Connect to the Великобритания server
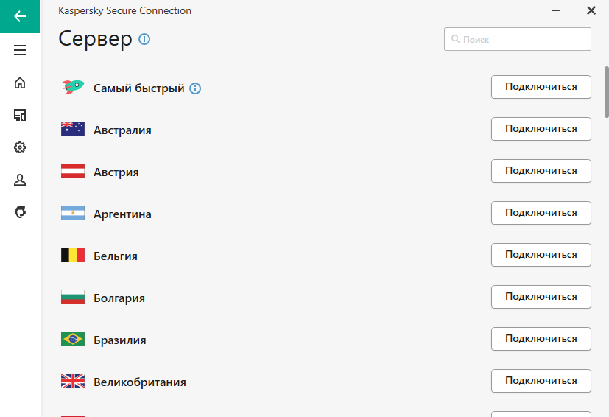Viewport: 609px width, 417px height. [x=541, y=380]
